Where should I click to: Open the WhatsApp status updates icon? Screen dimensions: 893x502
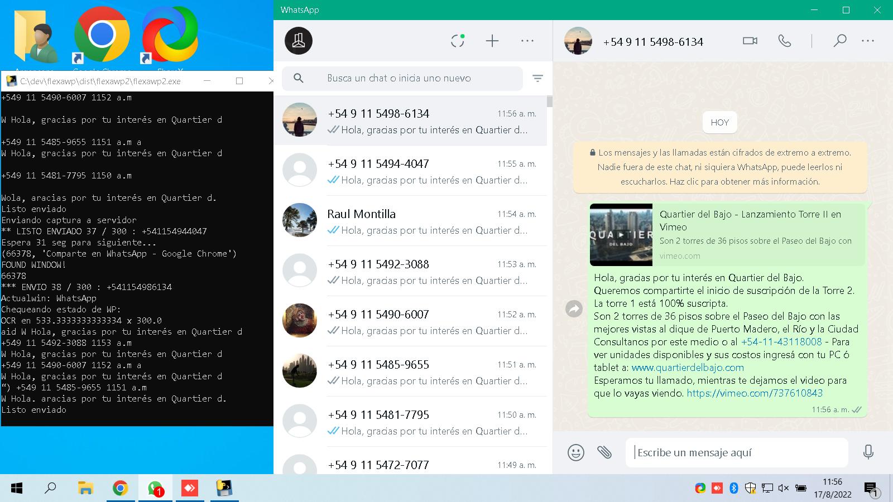pyautogui.click(x=458, y=41)
